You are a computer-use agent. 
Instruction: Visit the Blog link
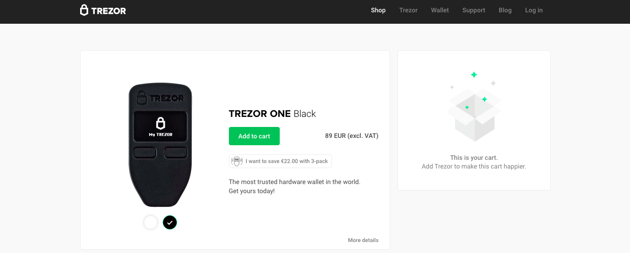[x=505, y=10]
